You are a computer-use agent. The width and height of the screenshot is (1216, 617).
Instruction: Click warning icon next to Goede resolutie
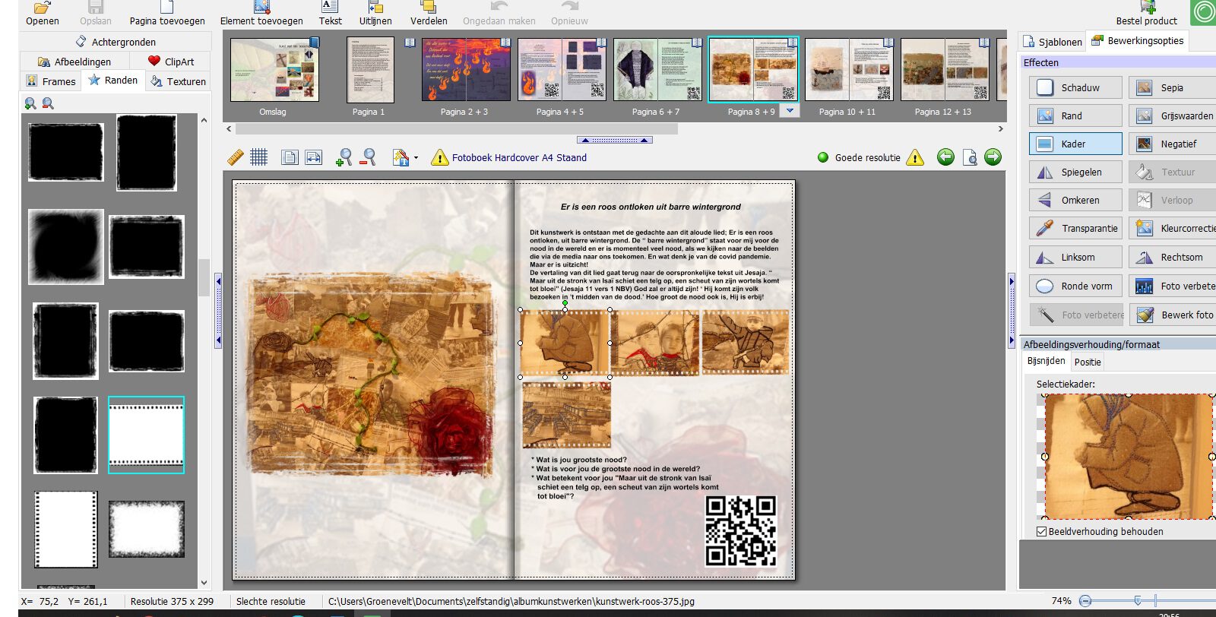(916, 157)
